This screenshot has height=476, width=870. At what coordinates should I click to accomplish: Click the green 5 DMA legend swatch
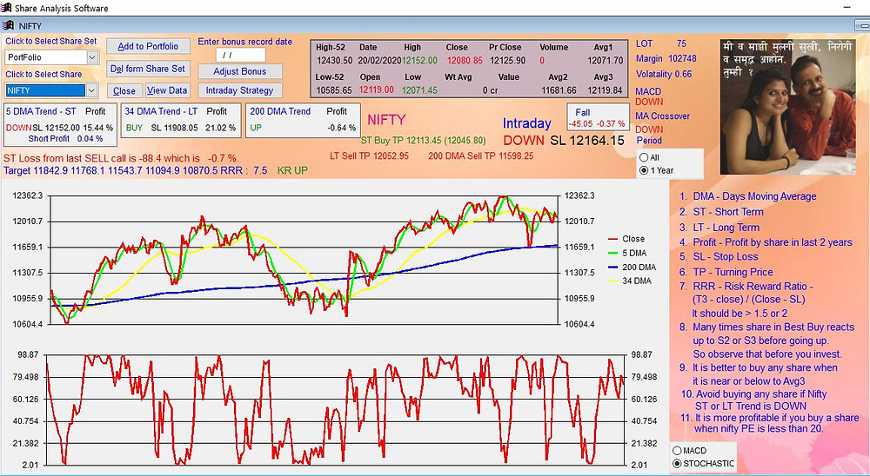tap(613, 254)
